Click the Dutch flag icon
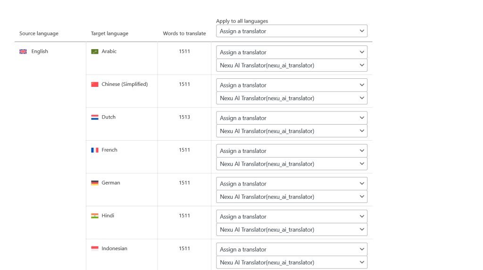This screenshot has height=270, width=483. coord(94,117)
